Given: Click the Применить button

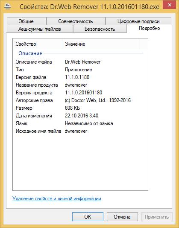Looking at the screenshot, I should coord(157,217).
